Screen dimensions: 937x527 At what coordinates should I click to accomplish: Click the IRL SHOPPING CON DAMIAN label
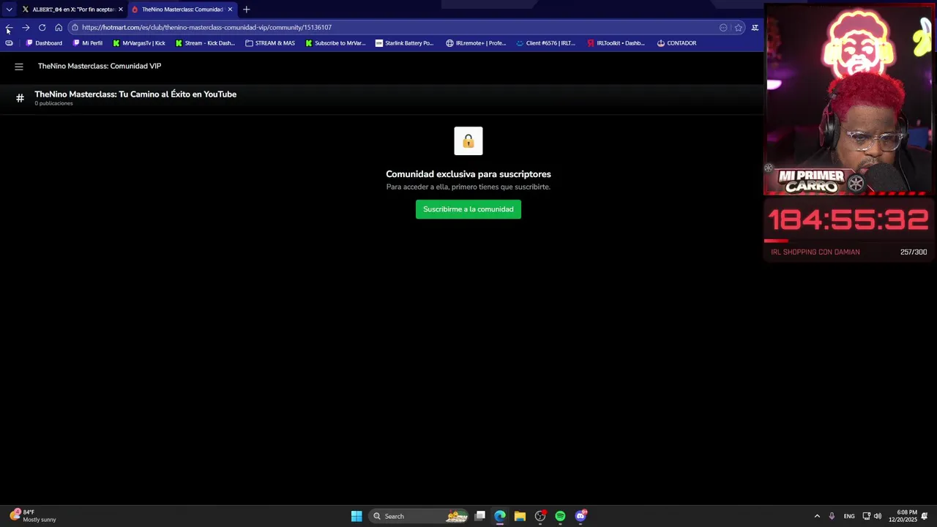(815, 252)
